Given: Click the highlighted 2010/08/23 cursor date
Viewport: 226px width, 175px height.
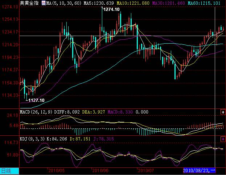Looking at the screenshot, I should coord(199,170).
